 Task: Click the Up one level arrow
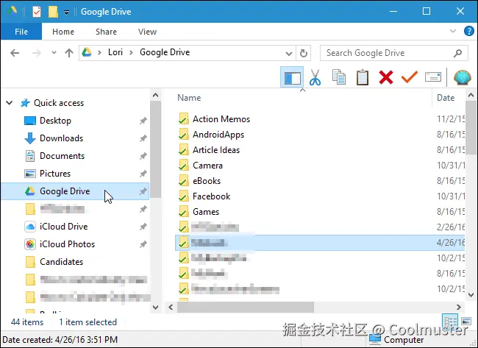click(69, 53)
